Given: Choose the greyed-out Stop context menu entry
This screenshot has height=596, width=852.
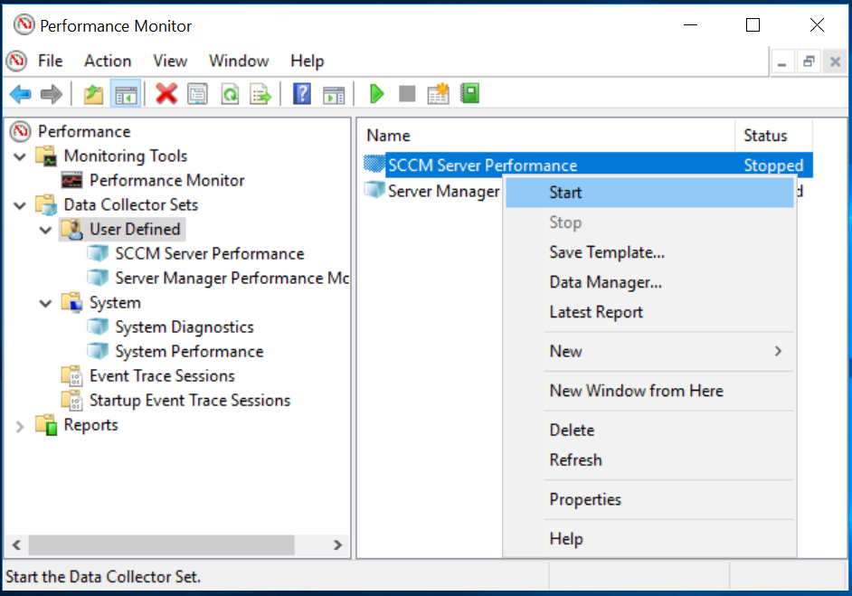Looking at the screenshot, I should point(650,222).
